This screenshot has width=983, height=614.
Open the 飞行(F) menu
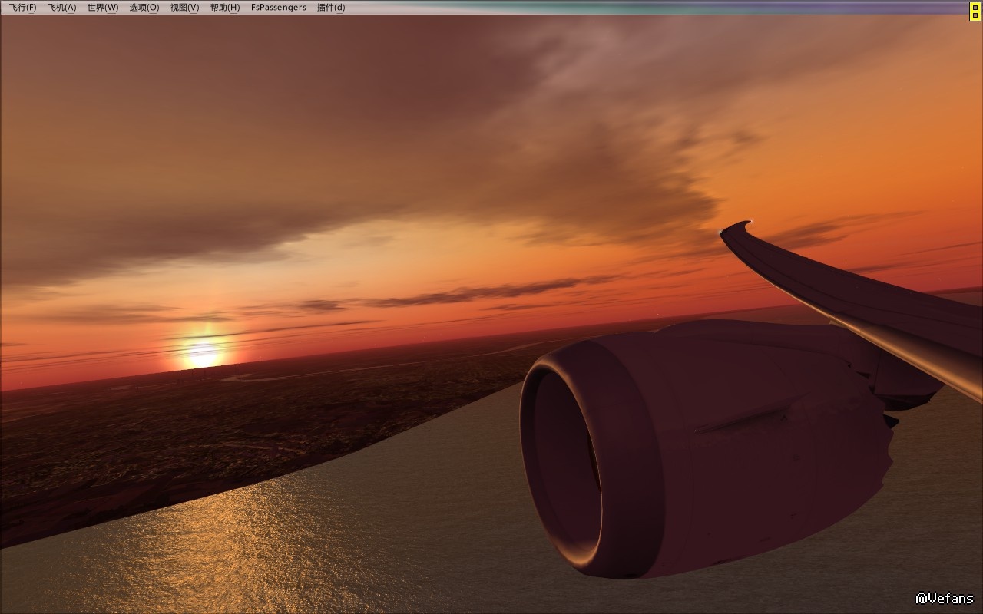pyautogui.click(x=22, y=8)
